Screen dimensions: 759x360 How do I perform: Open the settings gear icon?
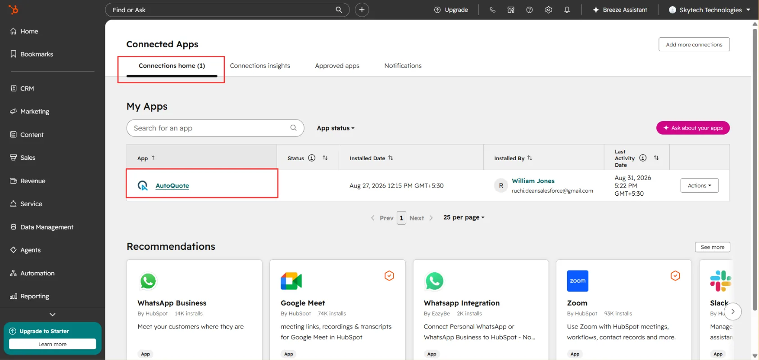point(548,10)
